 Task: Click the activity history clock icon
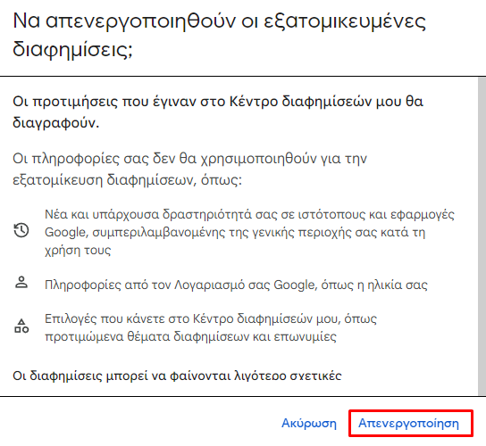[x=21, y=231]
